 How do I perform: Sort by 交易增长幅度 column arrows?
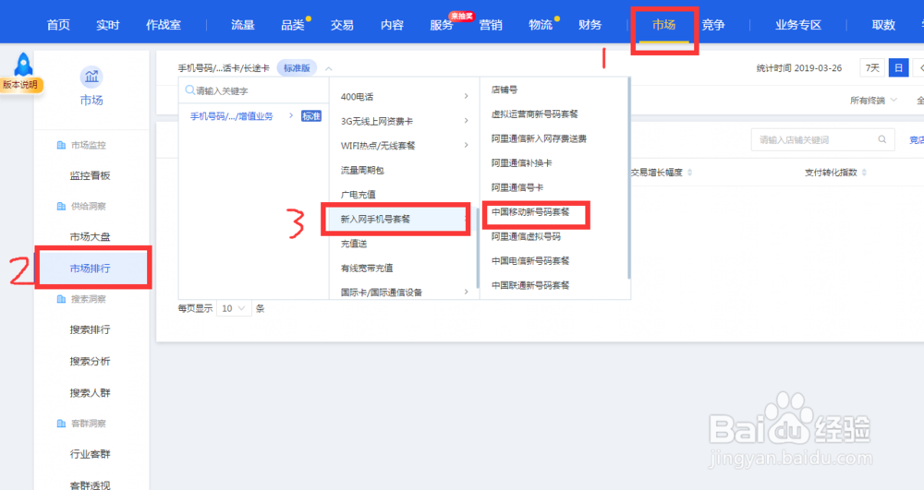tap(689, 173)
